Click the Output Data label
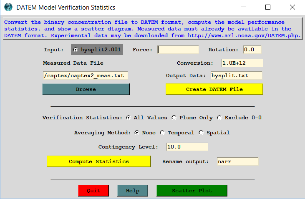This screenshot has height=199, width=305. click(186, 76)
